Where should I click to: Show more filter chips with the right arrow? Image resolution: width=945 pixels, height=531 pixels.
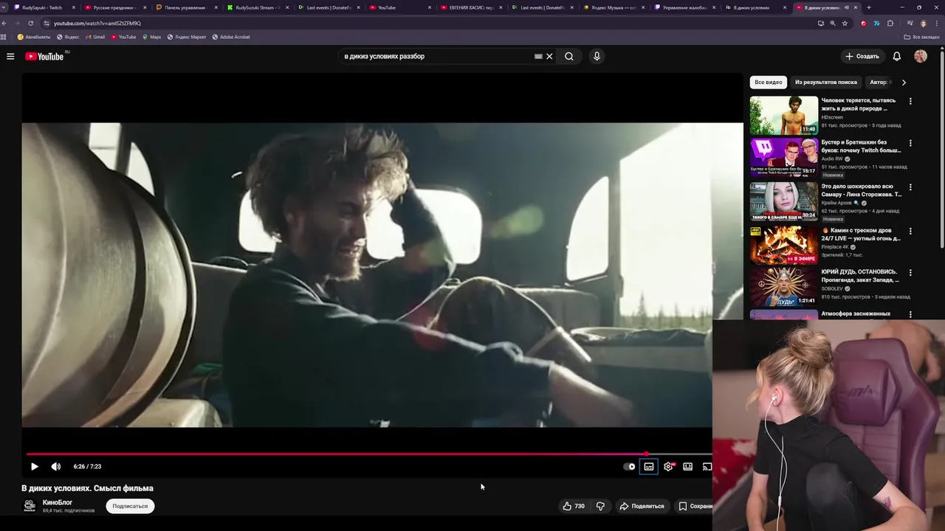(x=904, y=82)
